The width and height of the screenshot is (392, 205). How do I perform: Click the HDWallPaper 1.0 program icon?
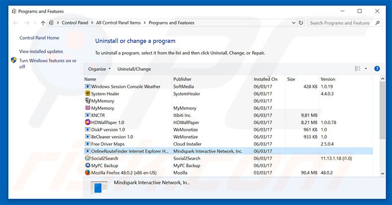point(87,122)
